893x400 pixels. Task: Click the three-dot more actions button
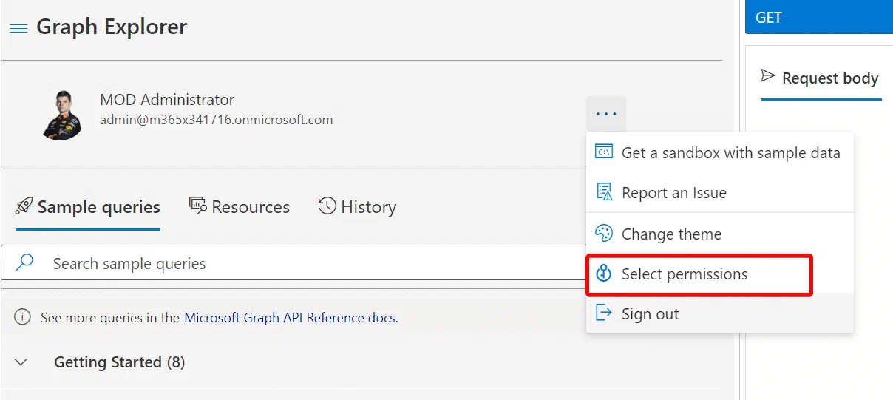[606, 114]
